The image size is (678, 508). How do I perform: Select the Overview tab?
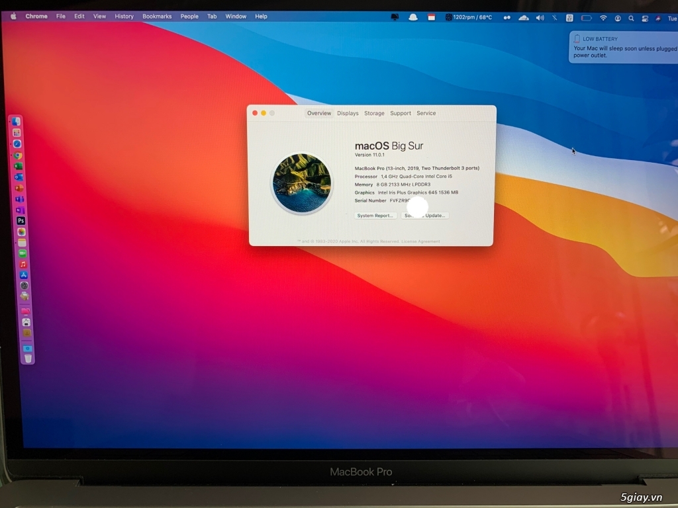tap(319, 113)
